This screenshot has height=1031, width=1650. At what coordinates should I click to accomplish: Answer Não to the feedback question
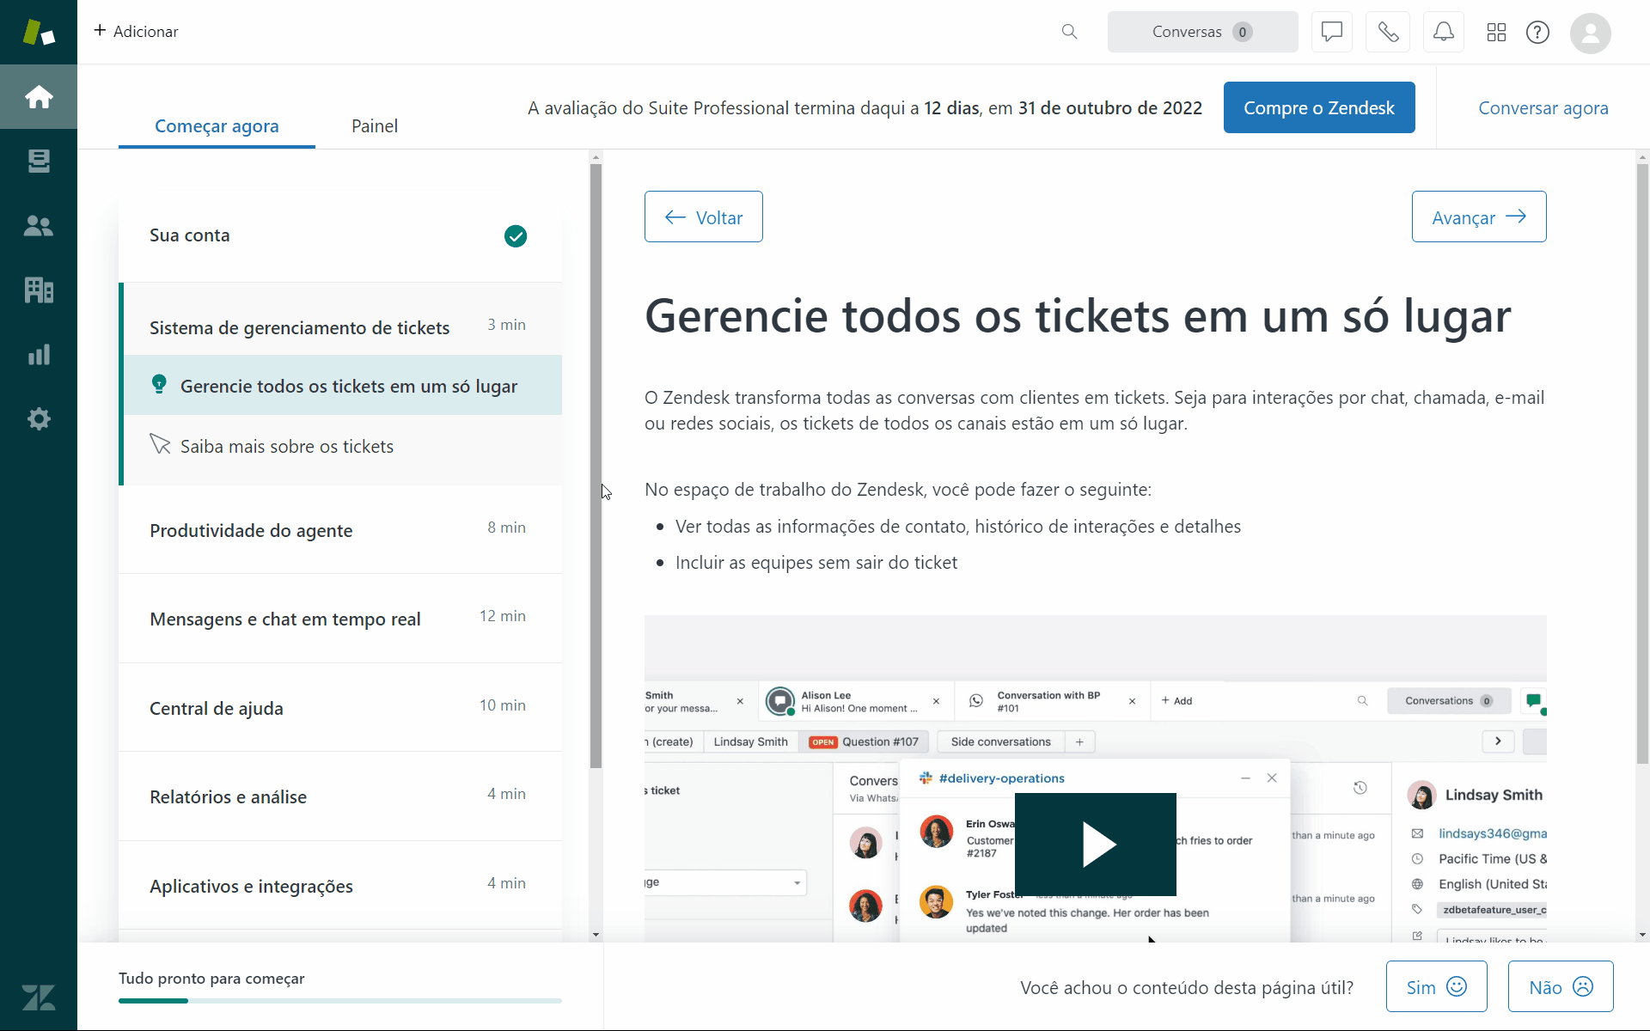1561,986
